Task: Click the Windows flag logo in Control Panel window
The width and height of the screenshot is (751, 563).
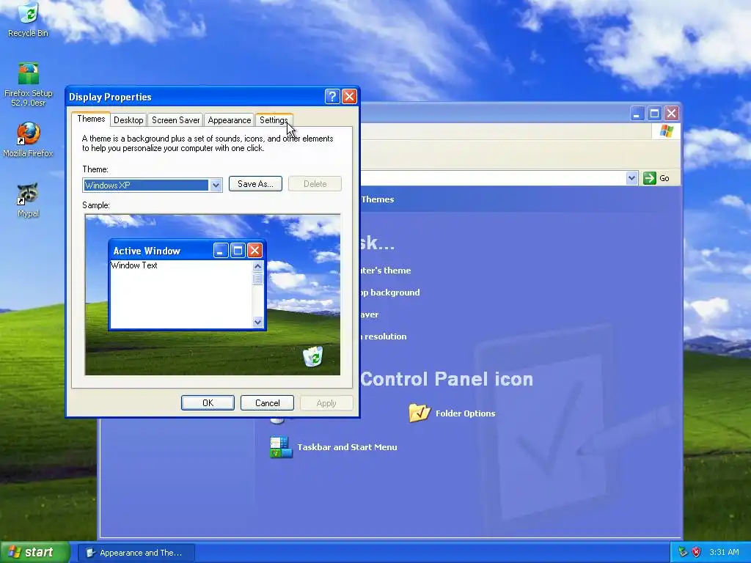Action: tap(666, 131)
